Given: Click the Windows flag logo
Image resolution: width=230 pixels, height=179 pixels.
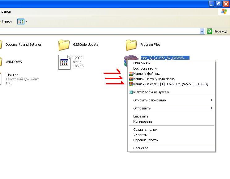Looking at the screenshot, I should click(x=224, y=11).
